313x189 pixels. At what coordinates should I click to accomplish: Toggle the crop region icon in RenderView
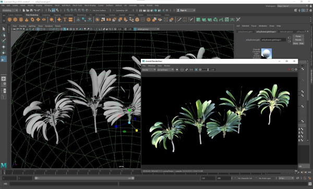[196, 69]
